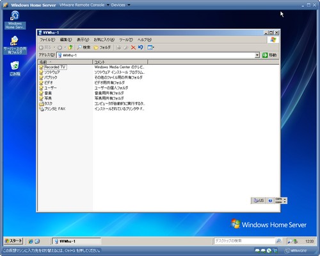320x256 pixels.
Task: Expand the address bar dropdown arrow
Action: point(257,55)
